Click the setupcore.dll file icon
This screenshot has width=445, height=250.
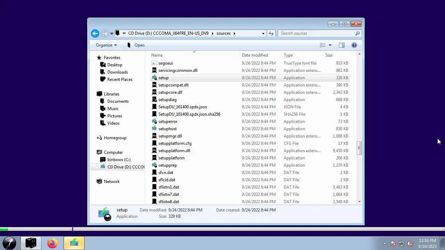pos(155,92)
